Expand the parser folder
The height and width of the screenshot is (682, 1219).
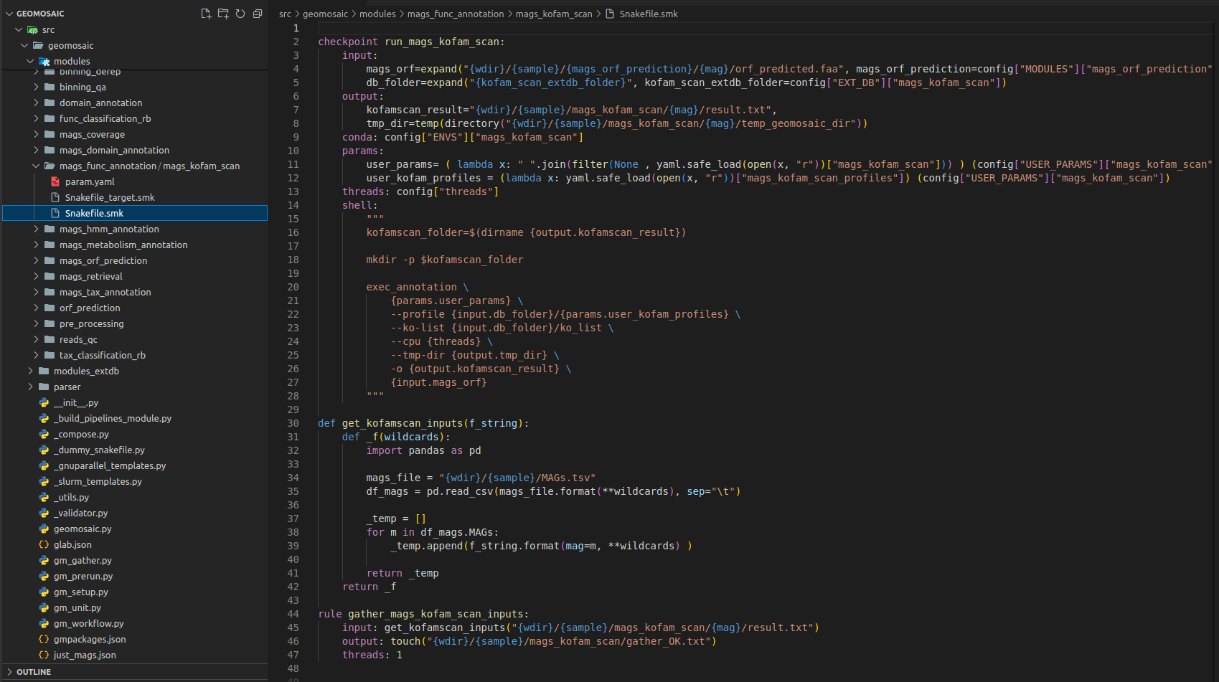coord(30,387)
